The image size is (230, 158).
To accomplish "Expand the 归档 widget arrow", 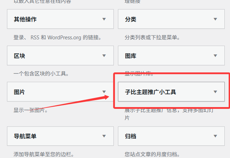I will (215, 136).
